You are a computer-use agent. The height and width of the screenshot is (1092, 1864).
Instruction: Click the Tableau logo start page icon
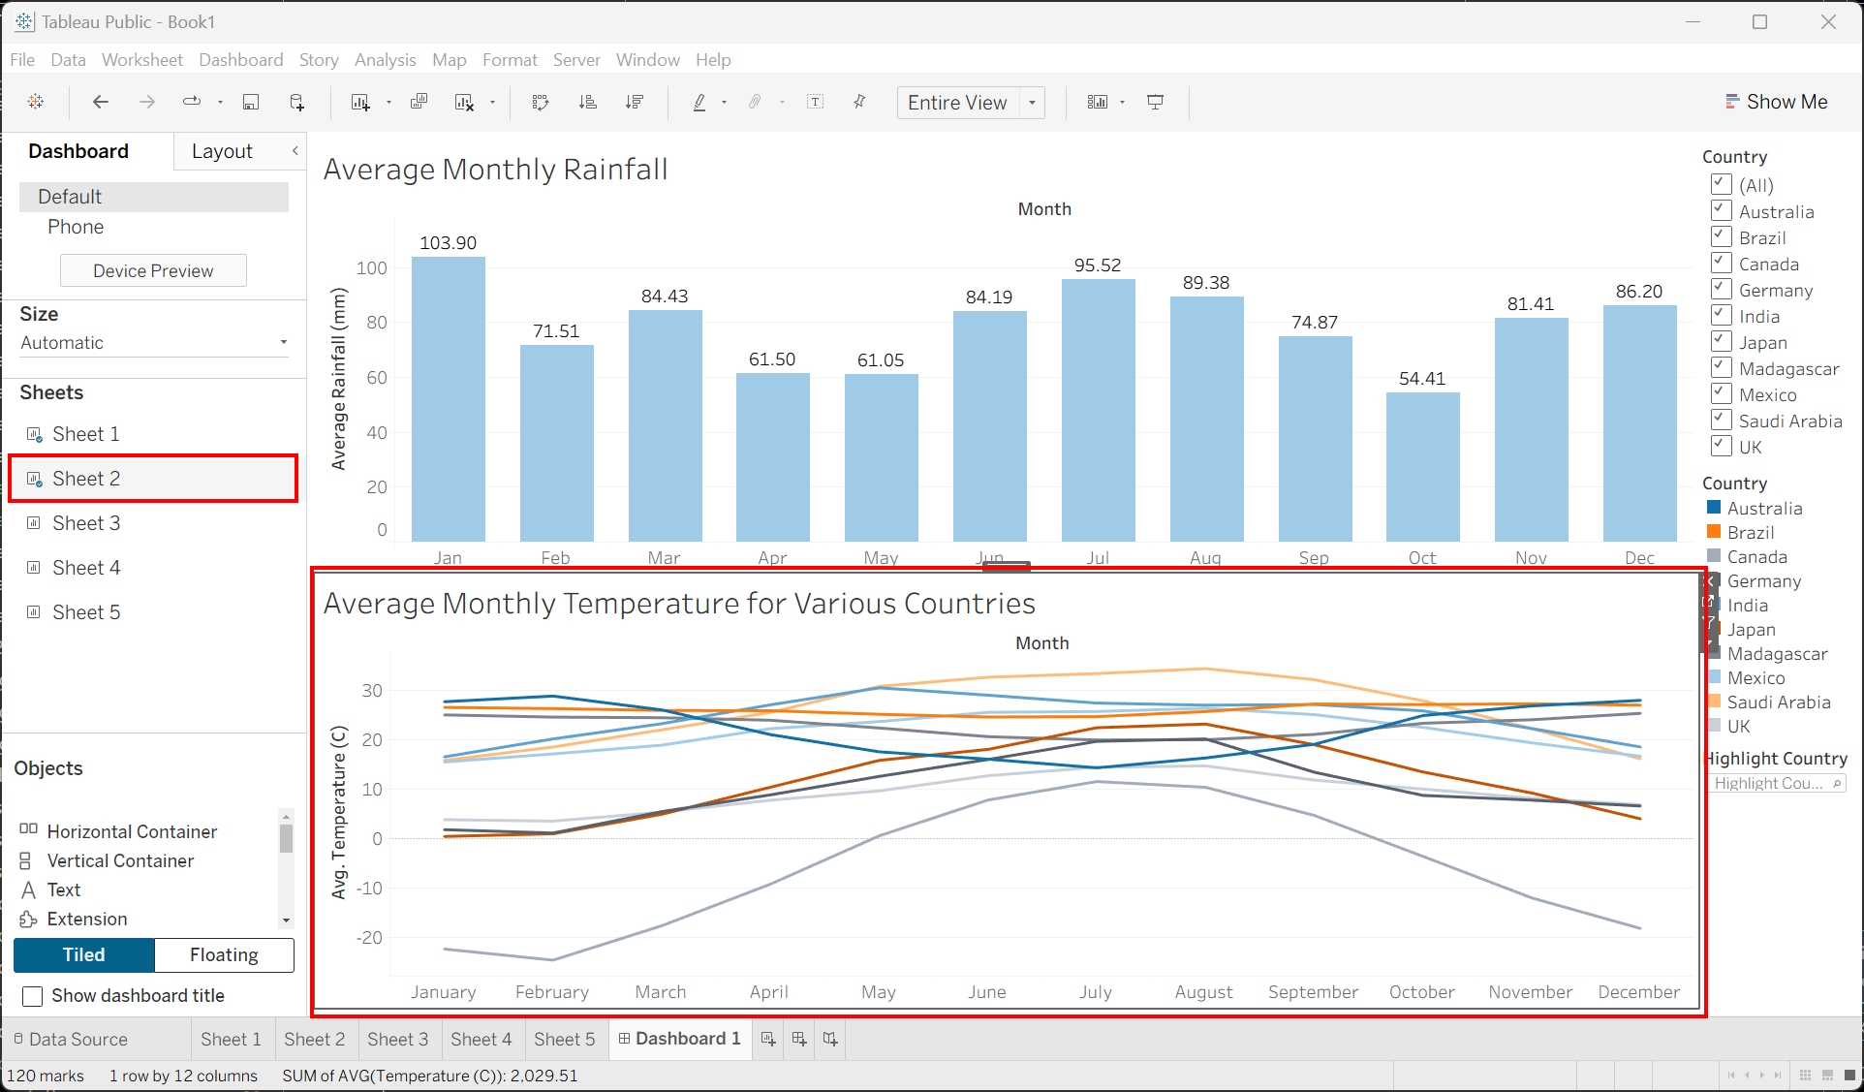point(36,102)
